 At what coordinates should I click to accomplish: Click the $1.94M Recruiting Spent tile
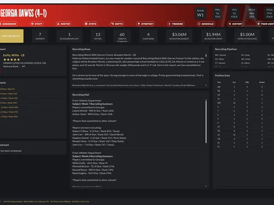pyautogui.click(x=213, y=36)
